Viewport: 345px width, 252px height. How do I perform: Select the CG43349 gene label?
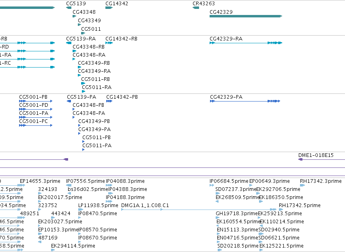click(89, 20)
